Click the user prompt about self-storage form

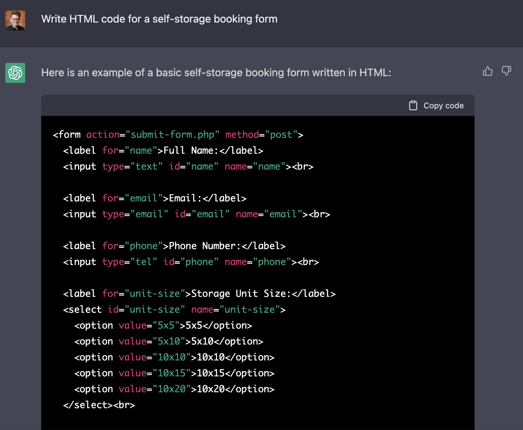pyautogui.click(x=159, y=19)
